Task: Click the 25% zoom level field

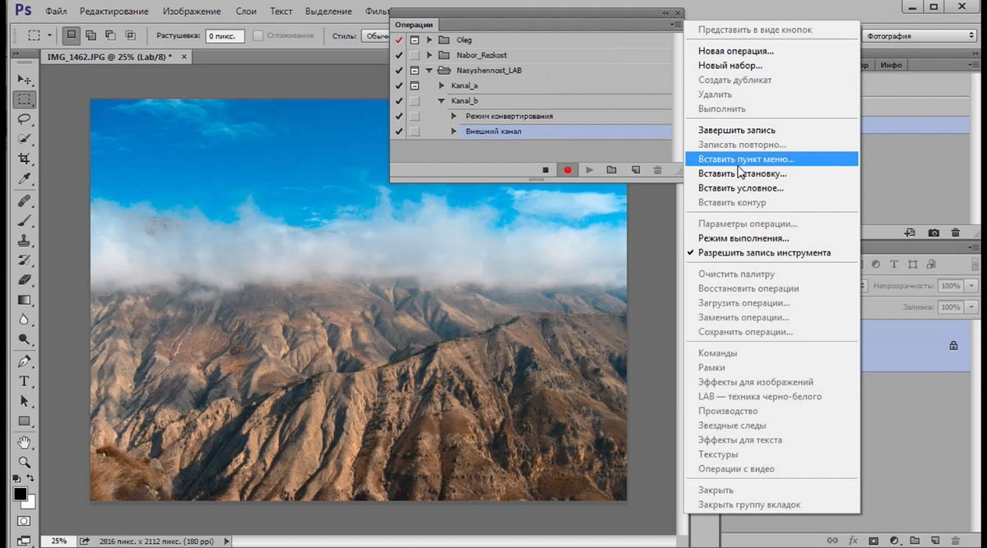Action: pyautogui.click(x=58, y=541)
